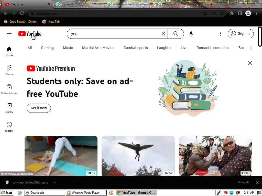
Task: Go back with the browser back arrow
Action: pos(6,13)
